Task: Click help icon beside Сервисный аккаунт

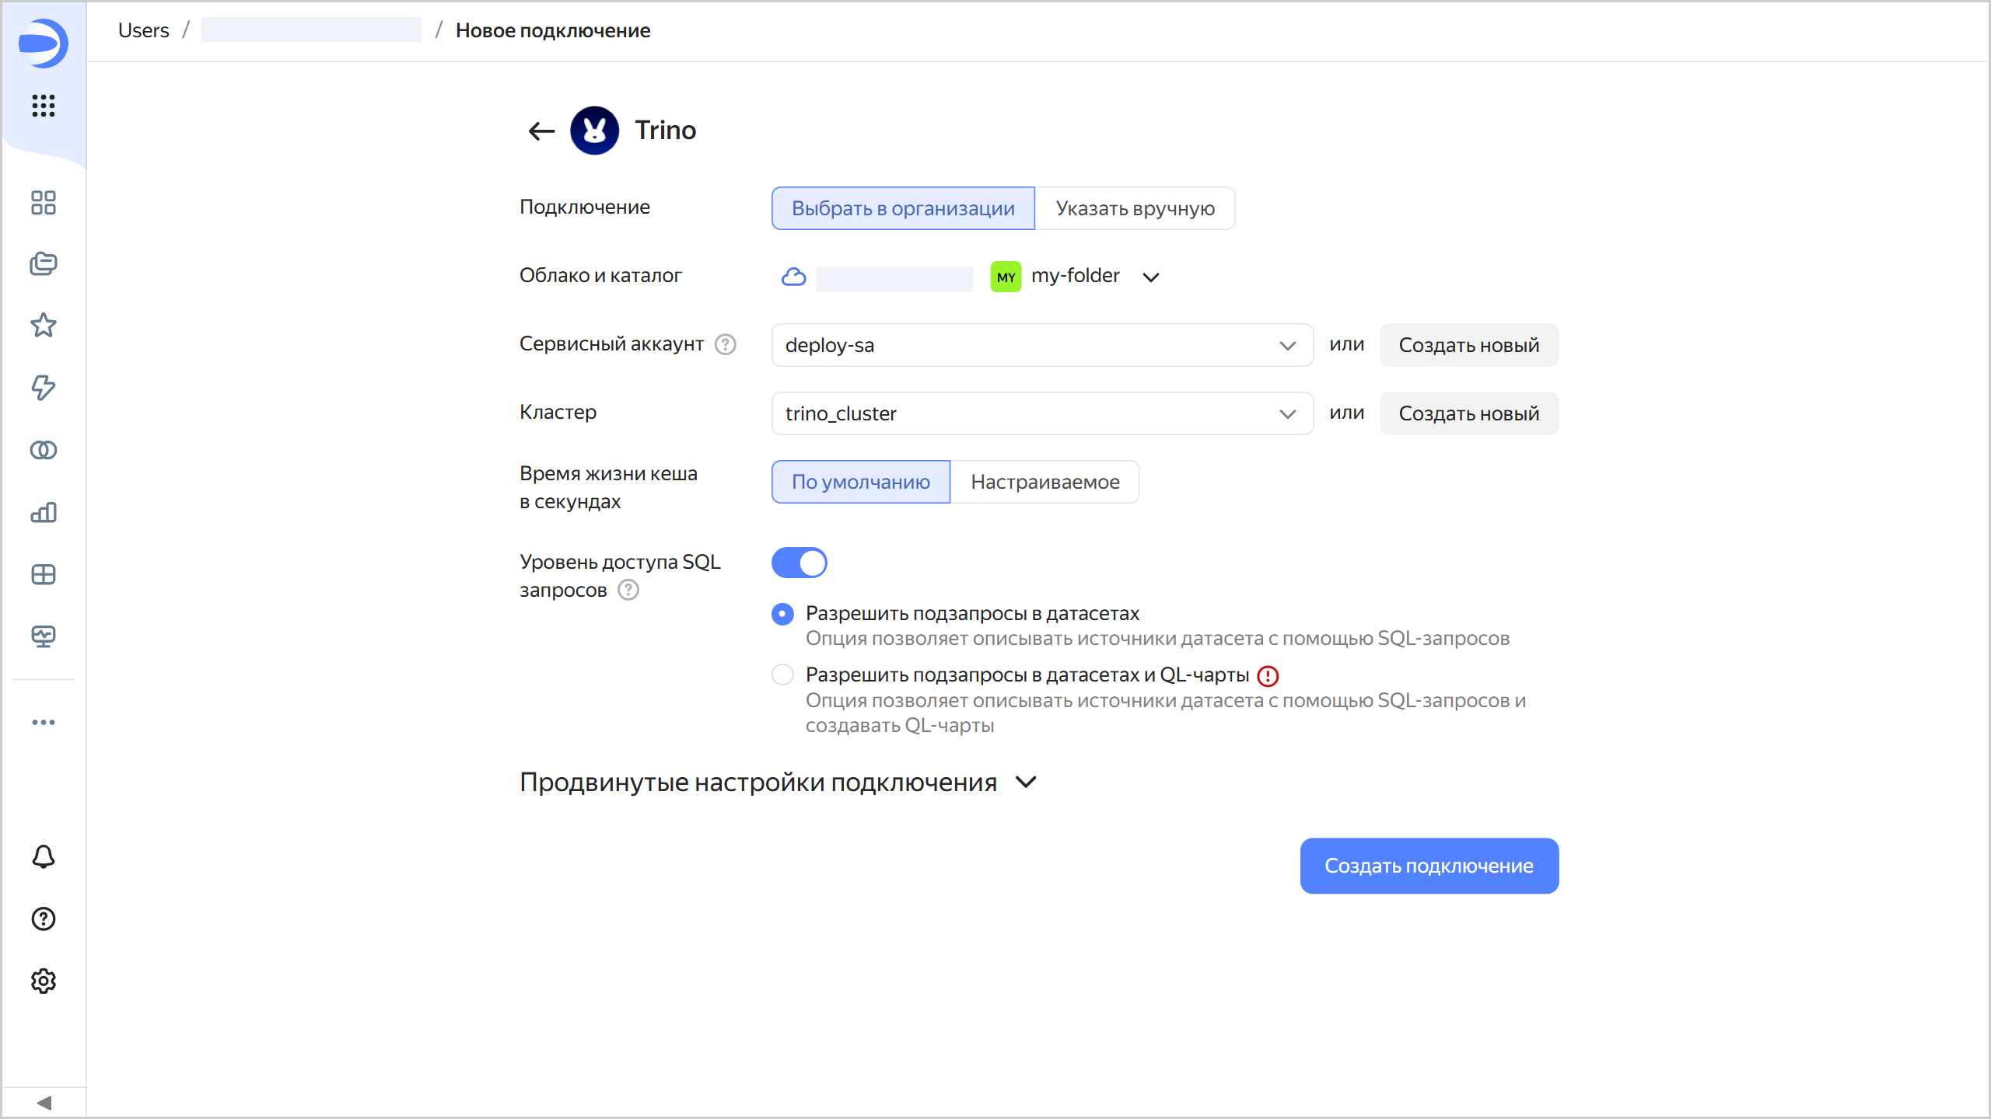Action: pyautogui.click(x=725, y=344)
